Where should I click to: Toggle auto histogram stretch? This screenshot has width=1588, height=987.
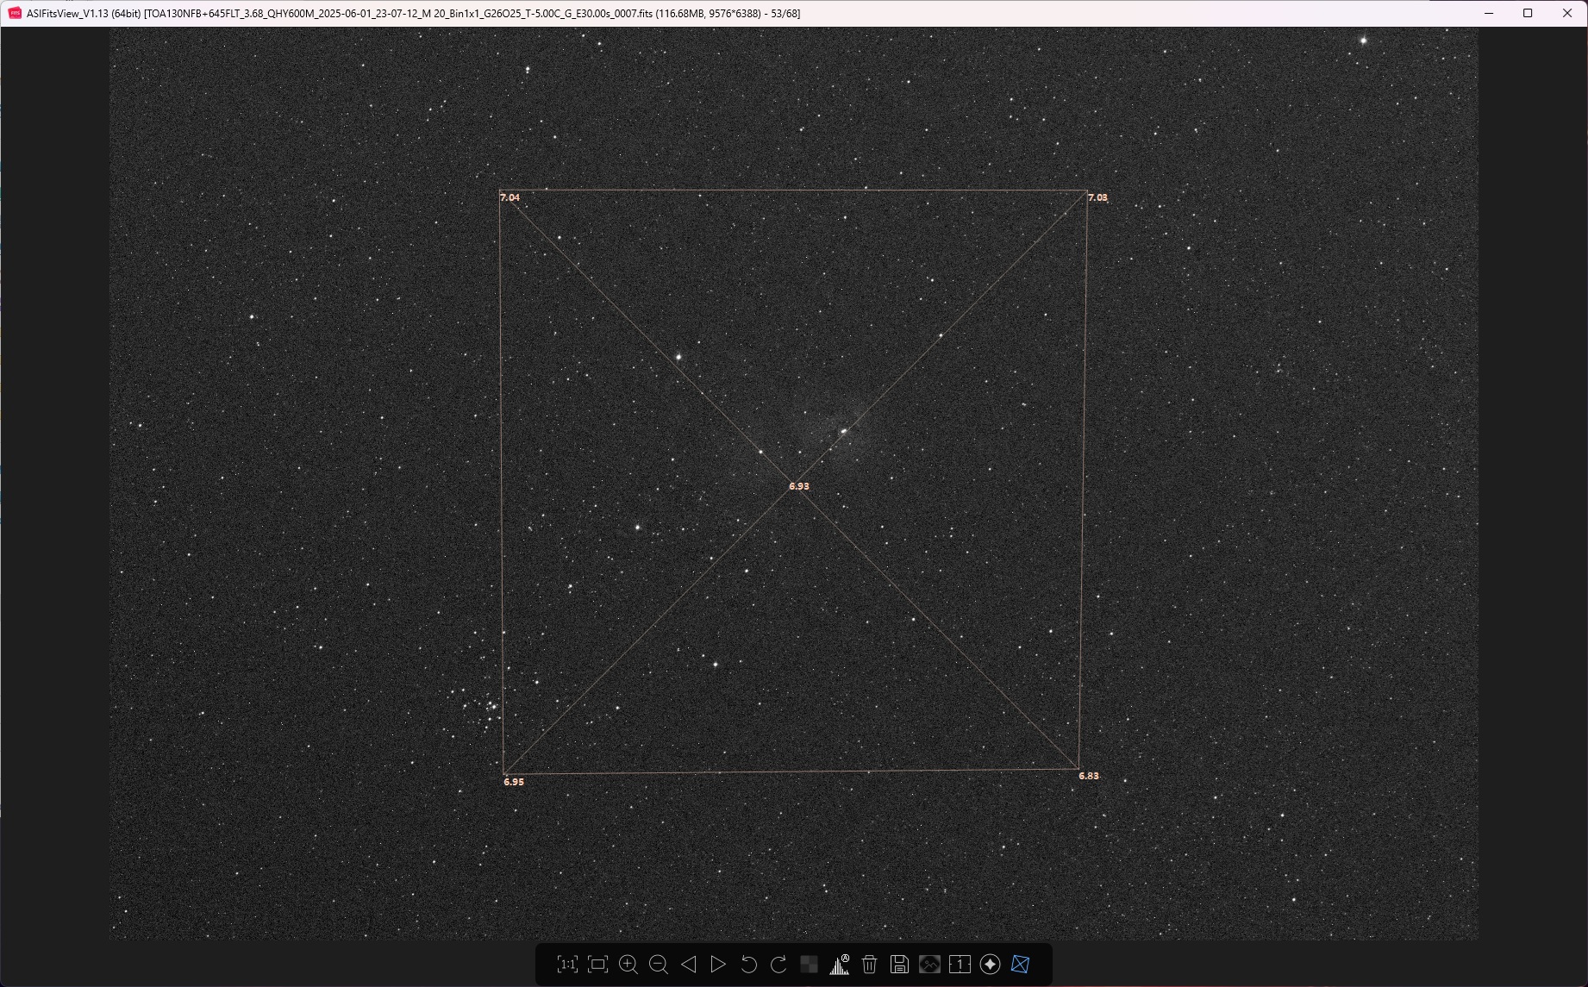pos(840,965)
